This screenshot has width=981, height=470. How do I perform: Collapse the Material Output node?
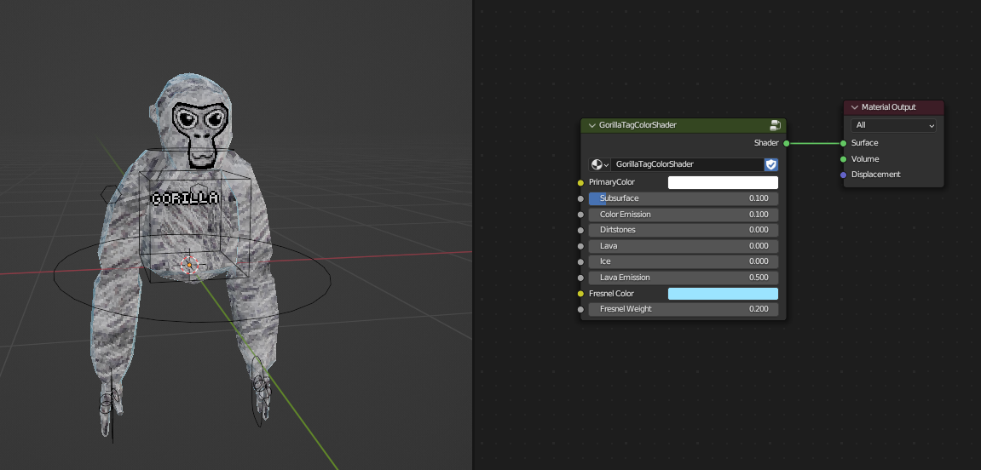click(854, 107)
